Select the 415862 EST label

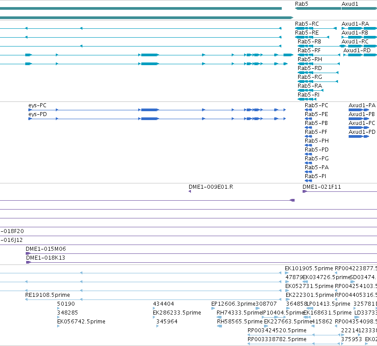coord(322,322)
